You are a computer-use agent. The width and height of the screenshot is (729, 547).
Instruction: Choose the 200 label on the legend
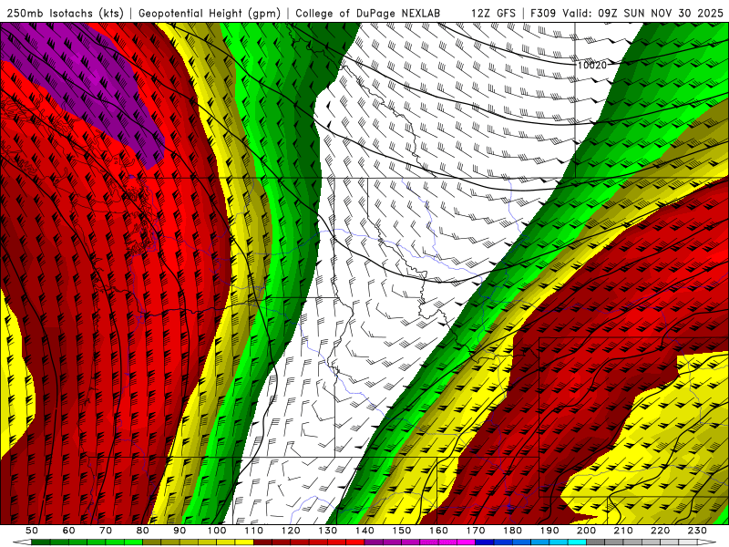pos(587,531)
